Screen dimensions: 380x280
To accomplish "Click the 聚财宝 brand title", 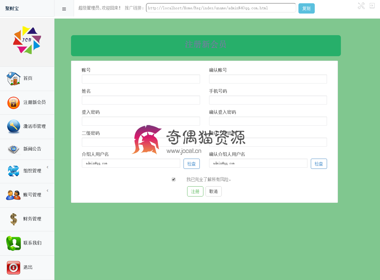I will click(12, 8).
